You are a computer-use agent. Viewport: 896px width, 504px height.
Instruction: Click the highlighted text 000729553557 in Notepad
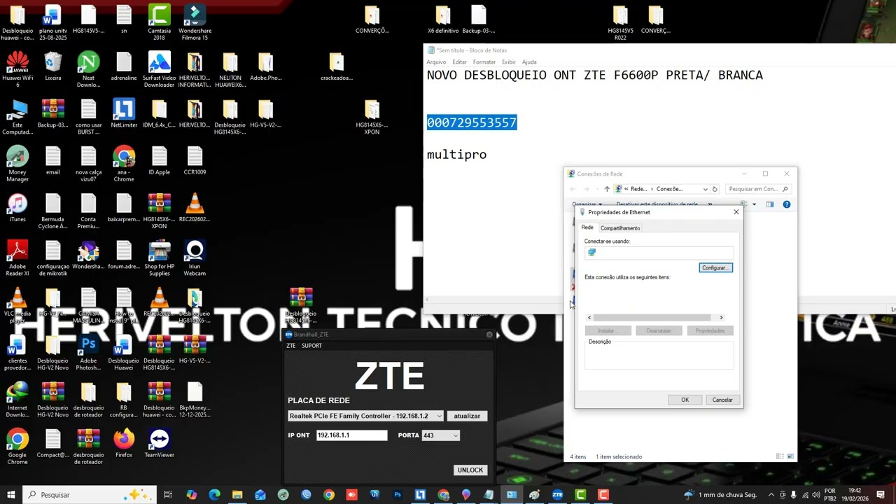472,122
